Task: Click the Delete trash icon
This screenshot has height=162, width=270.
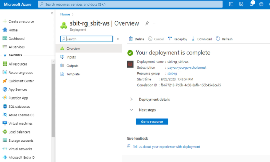Action: [131, 39]
